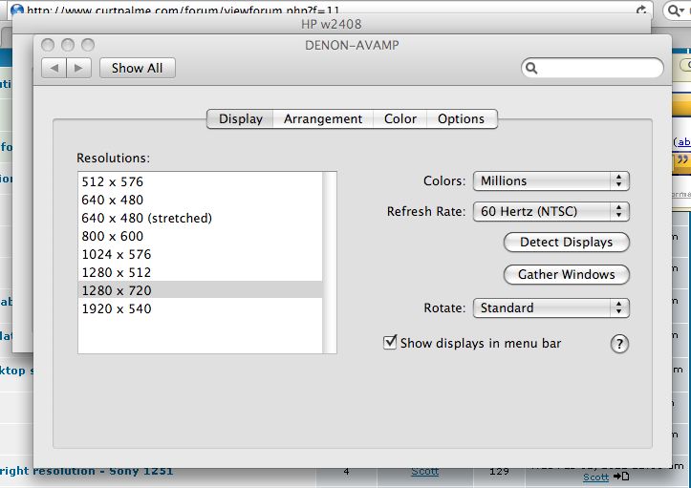Open the Rotate Standard dropdown
691x488 pixels.
[551, 308]
